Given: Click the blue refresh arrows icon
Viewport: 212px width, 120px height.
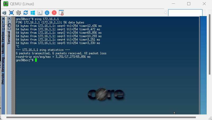Looking at the screenshot, I should (x=26, y=13).
